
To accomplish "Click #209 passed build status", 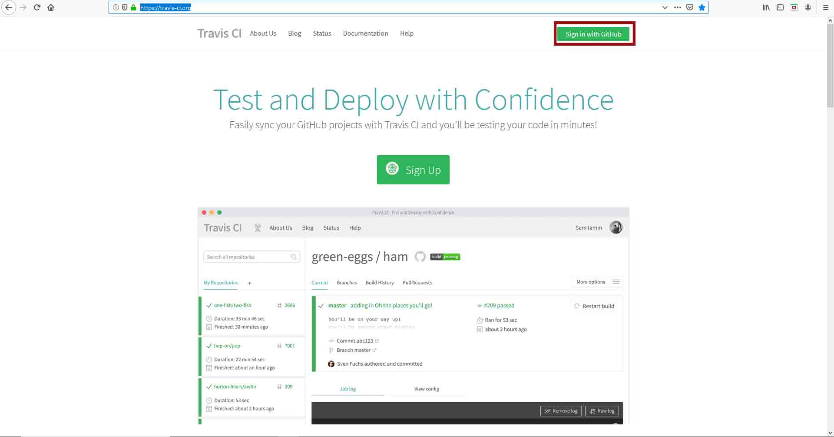I will coord(499,305).
